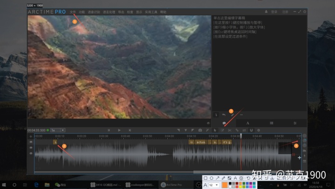Select the pencil tool in screenshot toolbar
This screenshot has width=335, height=189.
tap(223, 178)
